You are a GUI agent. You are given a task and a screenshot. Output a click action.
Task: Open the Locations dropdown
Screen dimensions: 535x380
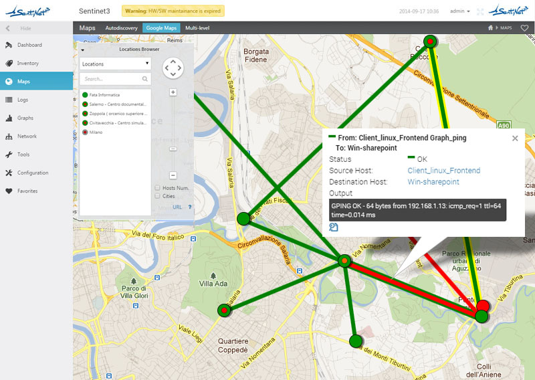click(115, 64)
